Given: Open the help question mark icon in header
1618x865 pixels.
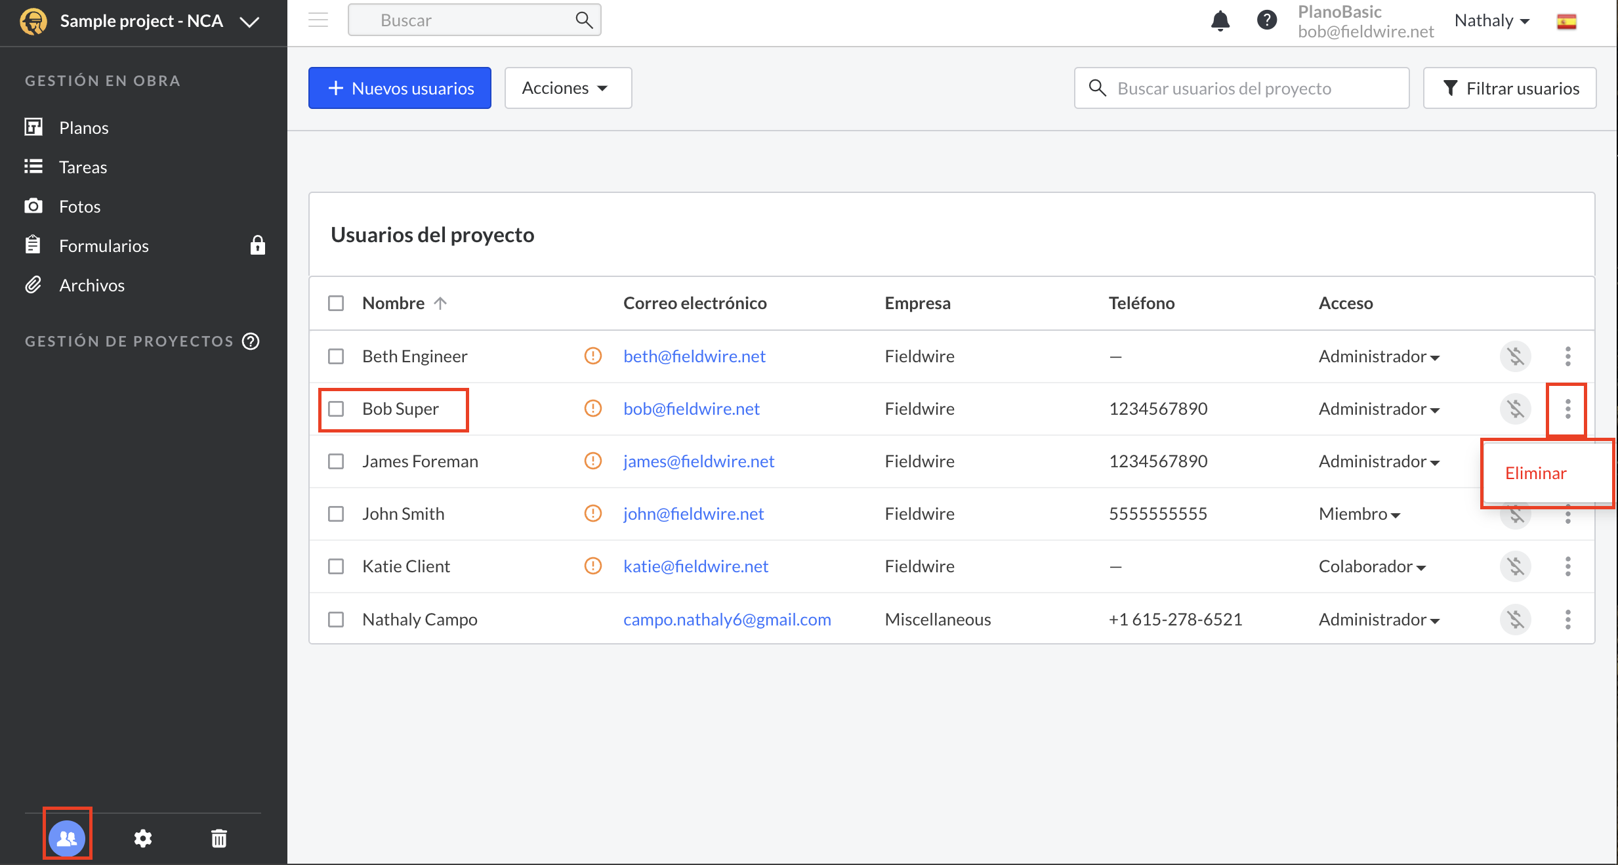Looking at the screenshot, I should (1267, 20).
